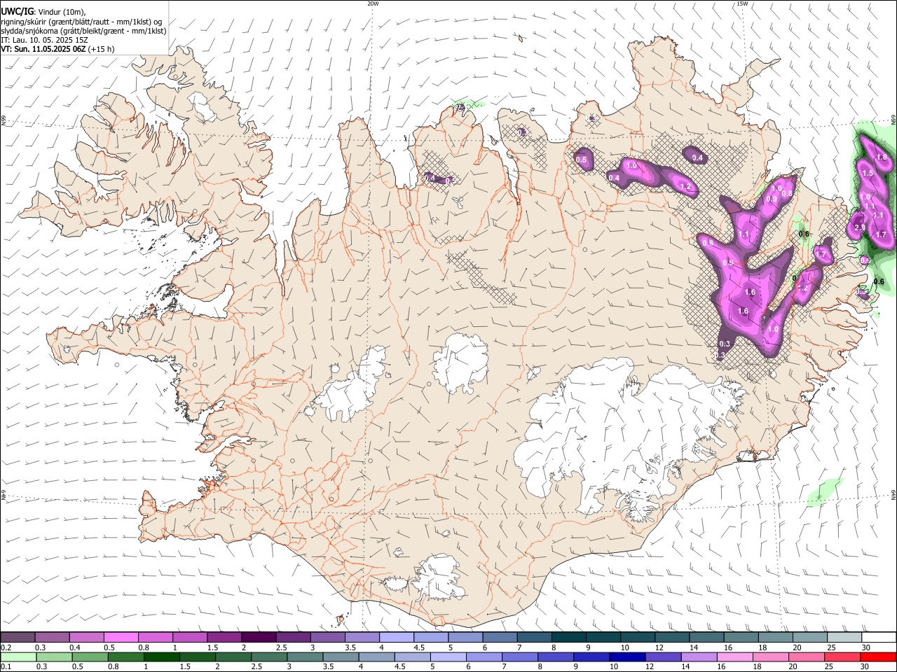The image size is (897, 672).
Task: Click the 0.1 label on the rain scale
Action: click(6, 666)
